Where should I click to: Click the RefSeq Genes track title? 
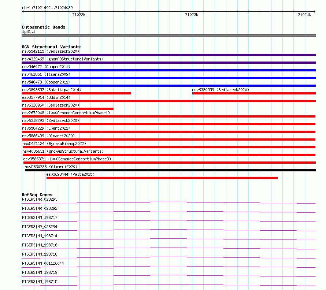[37, 195]
